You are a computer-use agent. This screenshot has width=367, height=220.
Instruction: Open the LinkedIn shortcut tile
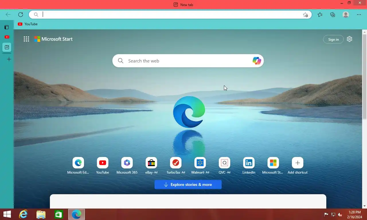[x=249, y=166]
